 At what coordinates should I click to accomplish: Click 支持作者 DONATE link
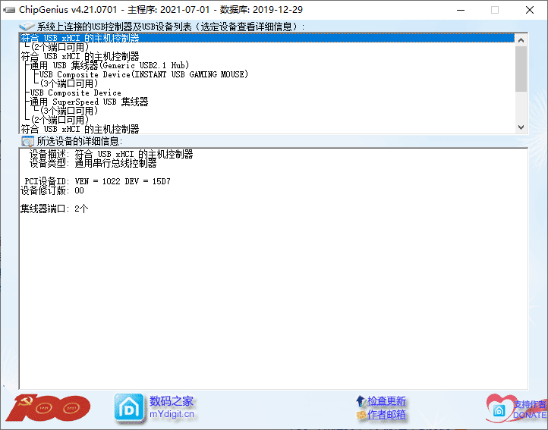click(x=530, y=410)
